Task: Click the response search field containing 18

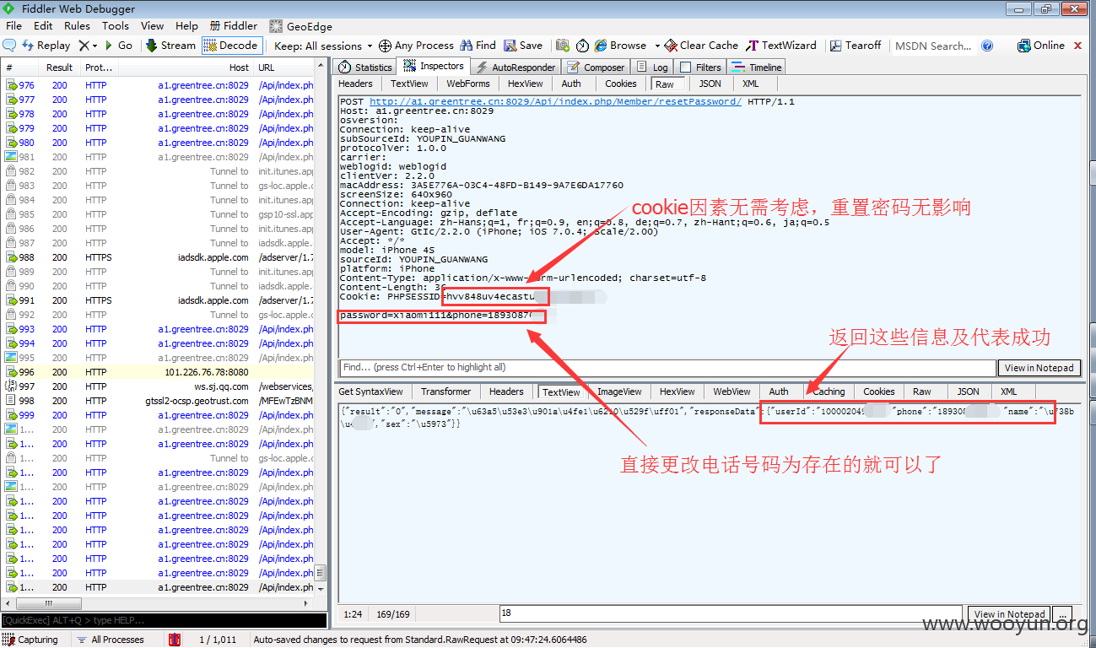Action: 731,614
